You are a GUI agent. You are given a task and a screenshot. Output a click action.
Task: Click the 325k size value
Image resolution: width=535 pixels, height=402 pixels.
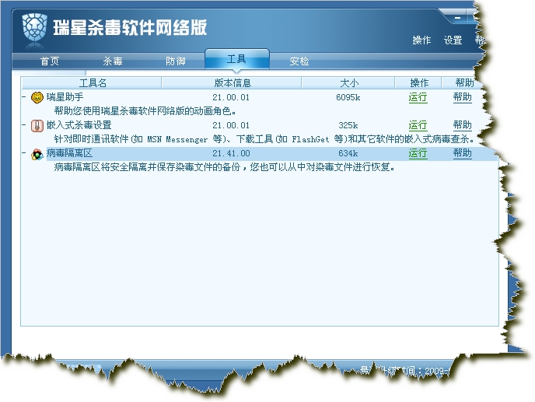348,126
